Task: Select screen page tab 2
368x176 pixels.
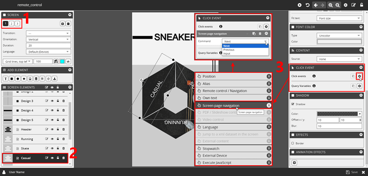Action: click(x=11, y=24)
